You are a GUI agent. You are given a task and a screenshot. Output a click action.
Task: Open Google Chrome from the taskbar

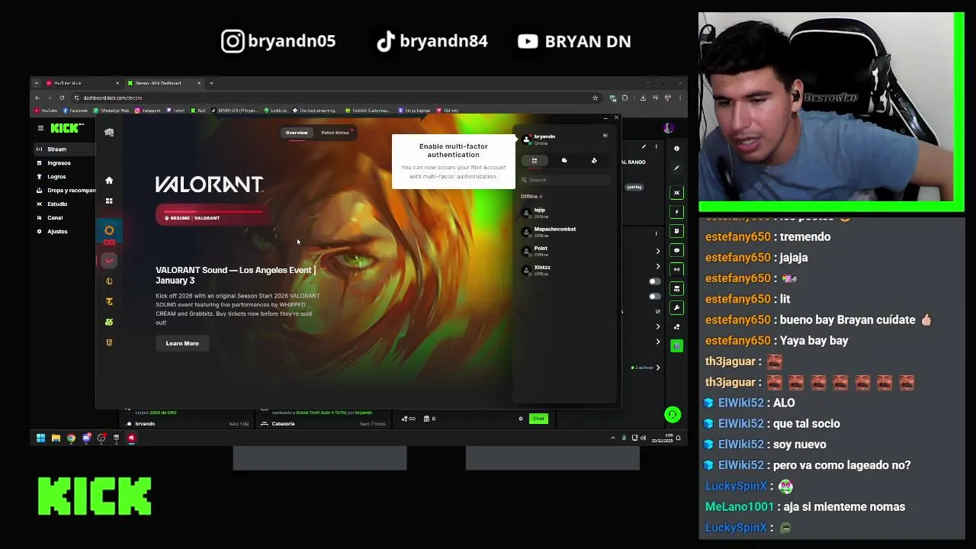pos(71,438)
